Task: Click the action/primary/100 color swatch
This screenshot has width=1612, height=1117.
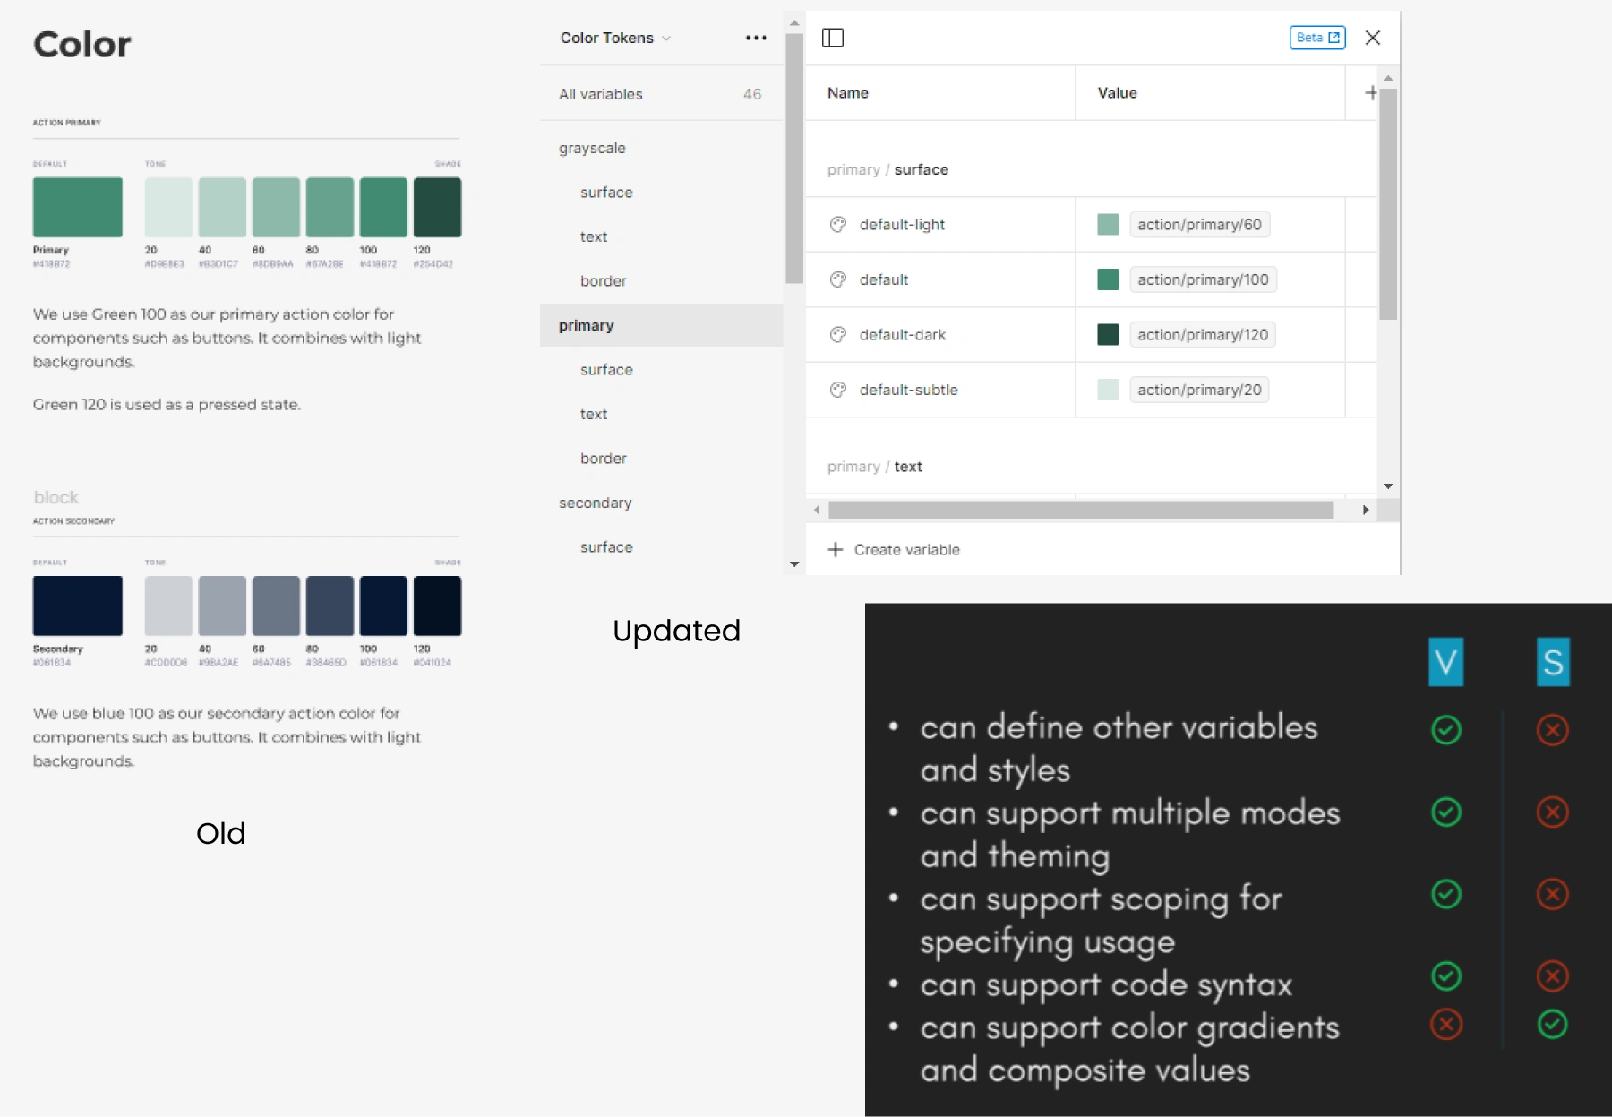Action: [1108, 279]
